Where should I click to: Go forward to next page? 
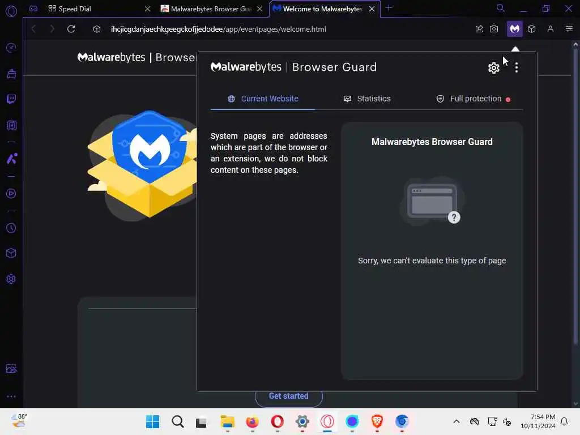pos(52,29)
